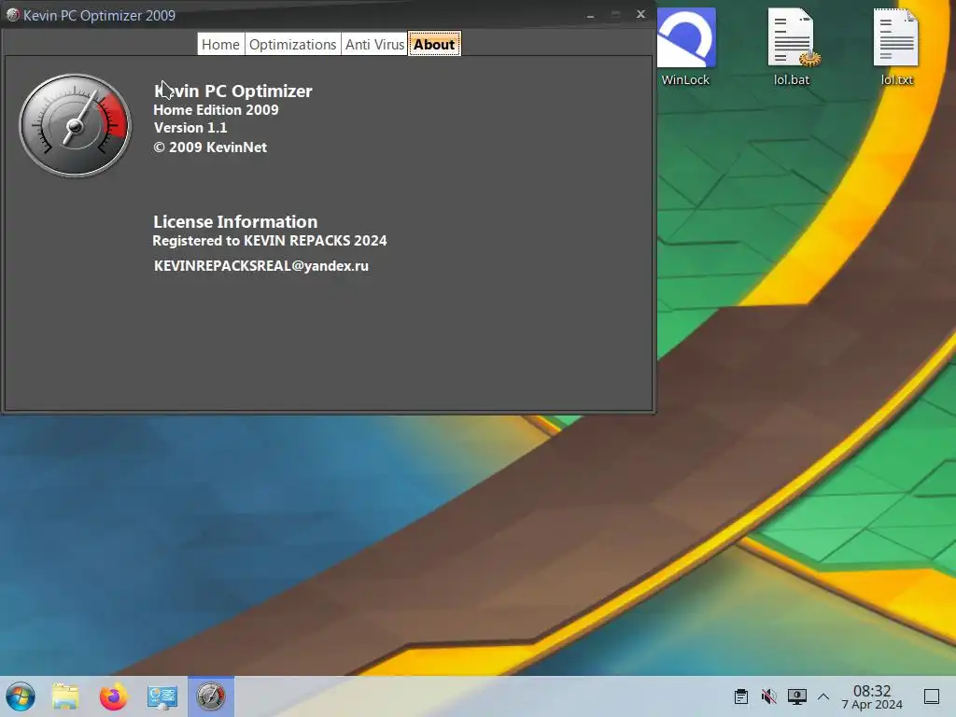The width and height of the screenshot is (956, 717).
Task: Open the Optimizations tab
Action: click(x=292, y=45)
